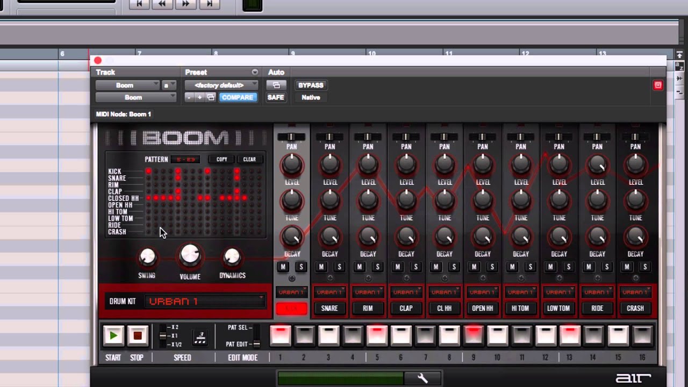Open the Crash channel kit dropdown
This screenshot has width=688, height=387.
click(x=635, y=292)
